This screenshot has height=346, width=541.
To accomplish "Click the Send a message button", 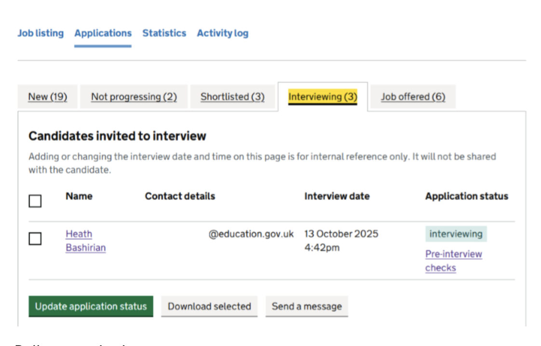I will point(307,306).
